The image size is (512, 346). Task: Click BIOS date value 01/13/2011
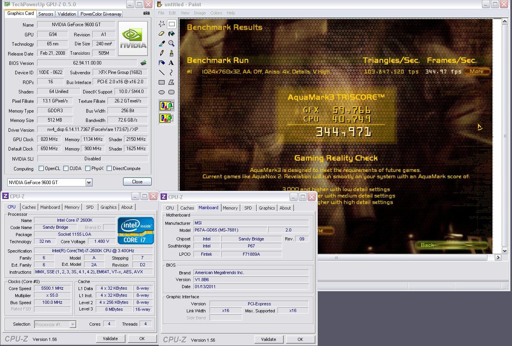pyautogui.click(x=251, y=287)
